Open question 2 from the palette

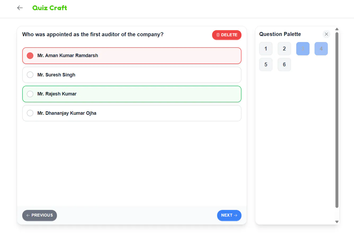(x=284, y=49)
